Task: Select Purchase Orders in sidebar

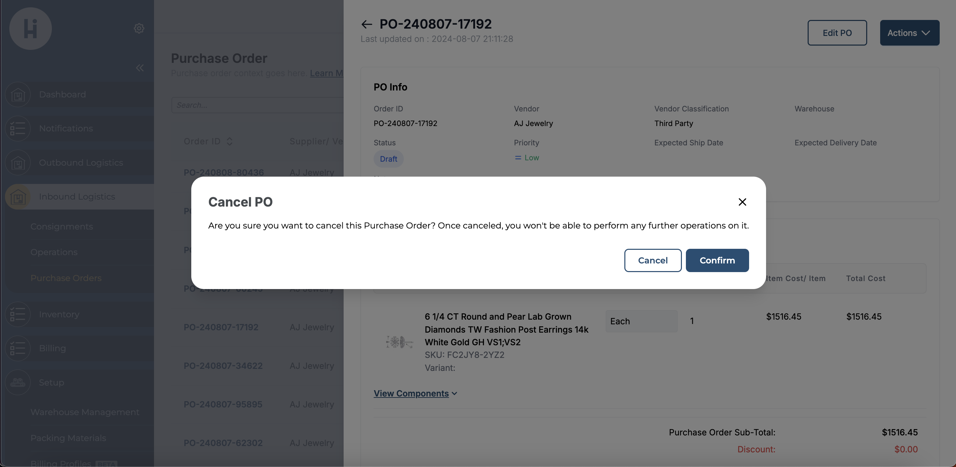Action: click(x=66, y=278)
